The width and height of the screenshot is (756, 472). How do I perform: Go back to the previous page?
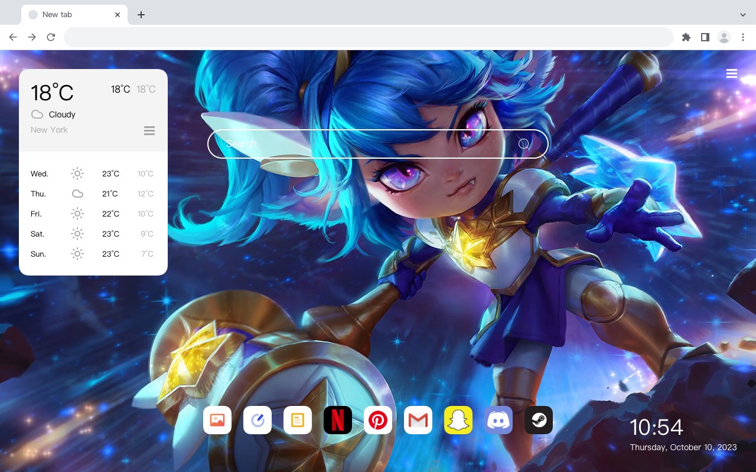[13, 37]
